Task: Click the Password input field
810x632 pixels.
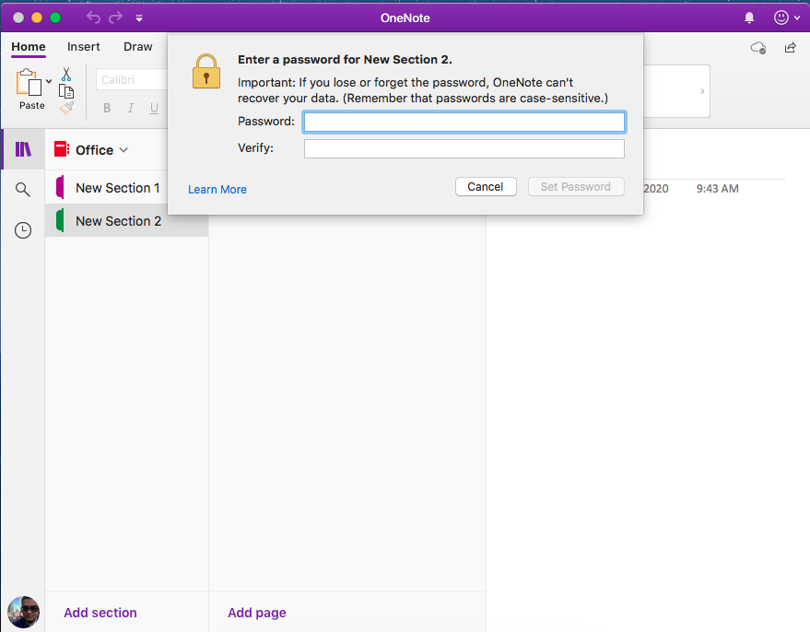Action: point(464,122)
